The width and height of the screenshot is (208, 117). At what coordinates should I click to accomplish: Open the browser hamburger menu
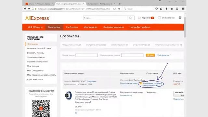pyautogui.click(x=183, y=9)
